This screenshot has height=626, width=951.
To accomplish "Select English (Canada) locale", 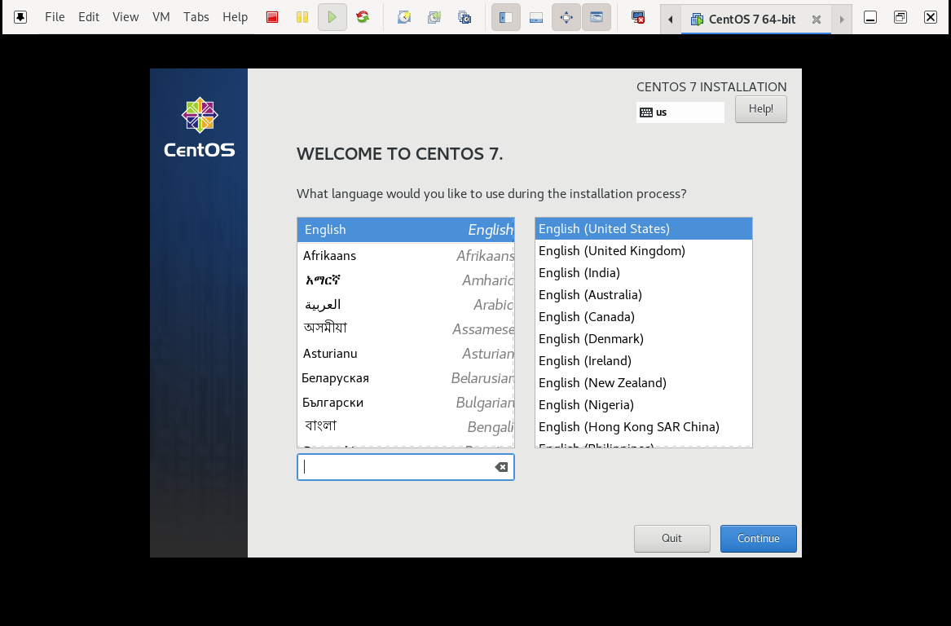I will tap(644, 316).
